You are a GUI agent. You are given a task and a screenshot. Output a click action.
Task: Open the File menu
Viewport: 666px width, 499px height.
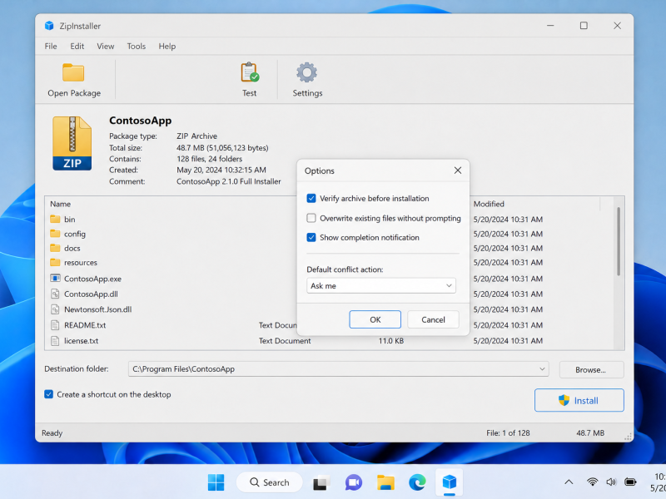[x=51, y=47]
